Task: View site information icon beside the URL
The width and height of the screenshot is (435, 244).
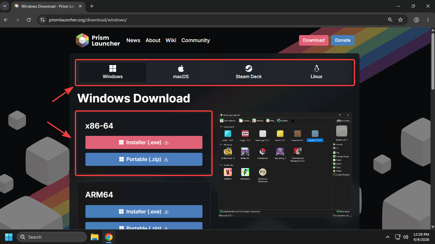Action: click(x=43, y=20)
